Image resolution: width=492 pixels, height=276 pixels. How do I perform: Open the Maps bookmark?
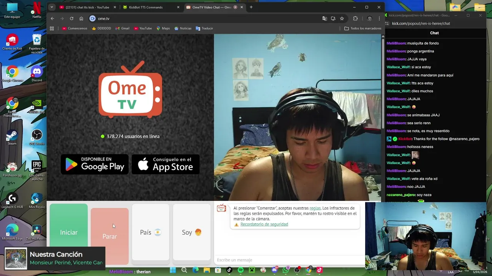click(163, 28)
